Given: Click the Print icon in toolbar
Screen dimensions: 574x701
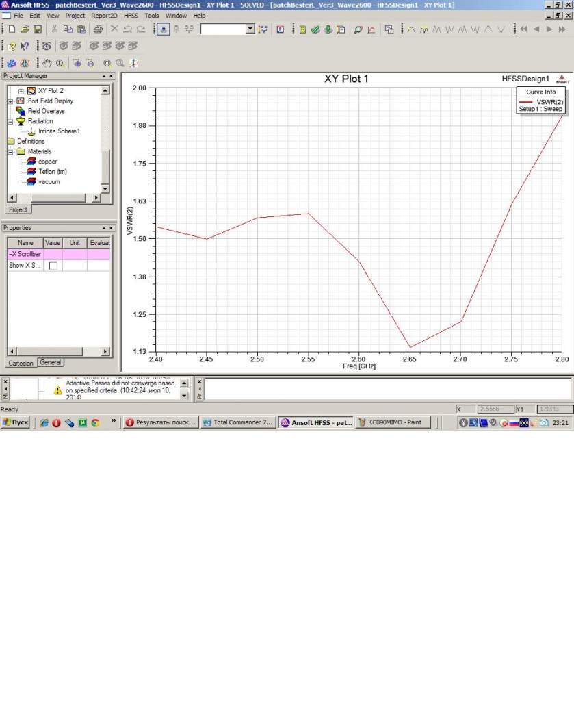Looking at the screenshot, I should coord(98,29).
